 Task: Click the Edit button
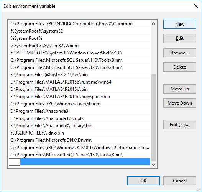[x=180, y=38]
